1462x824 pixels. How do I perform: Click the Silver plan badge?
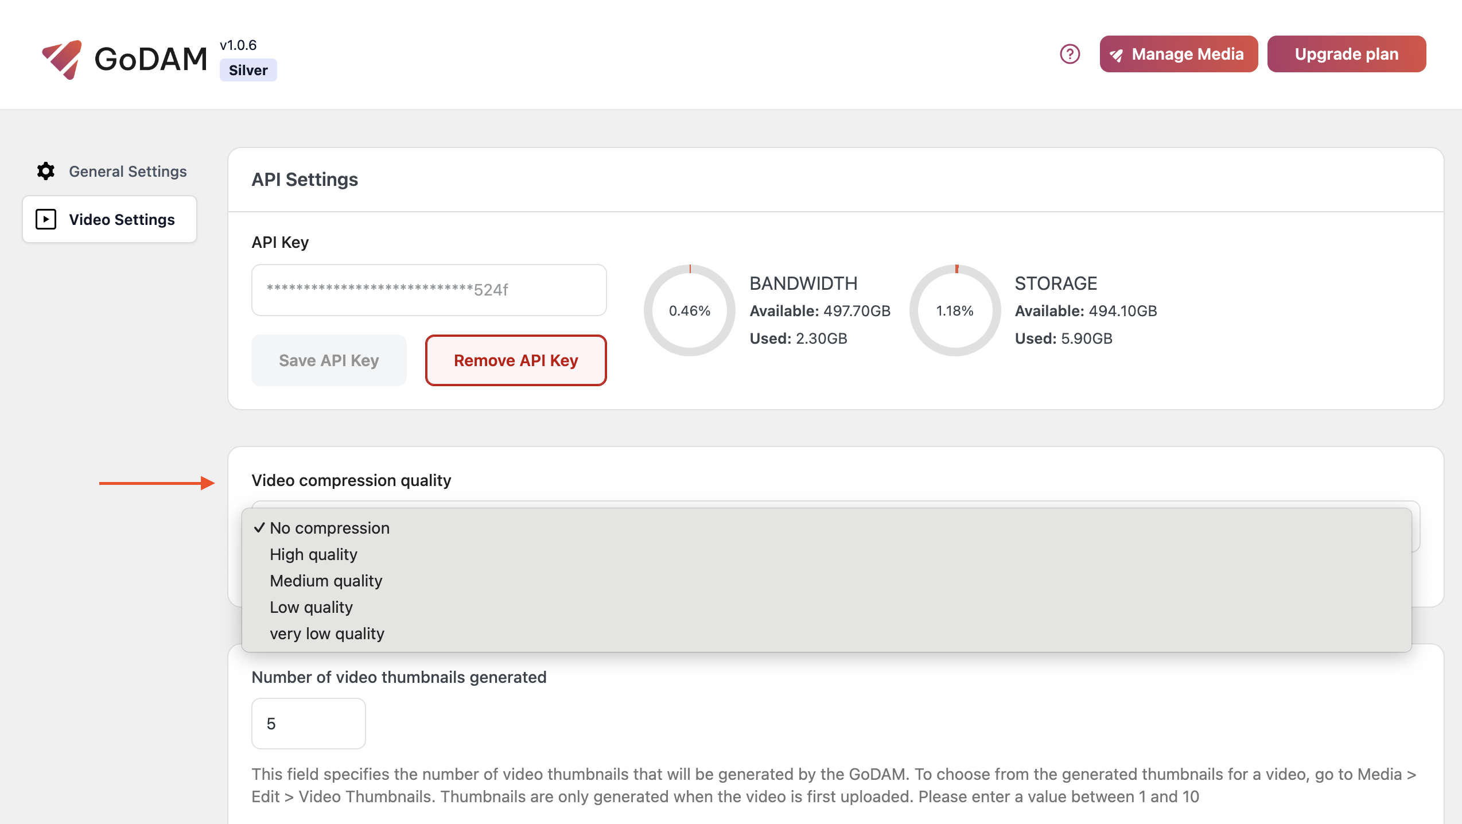pyautogui.click(x=248, y=70)
